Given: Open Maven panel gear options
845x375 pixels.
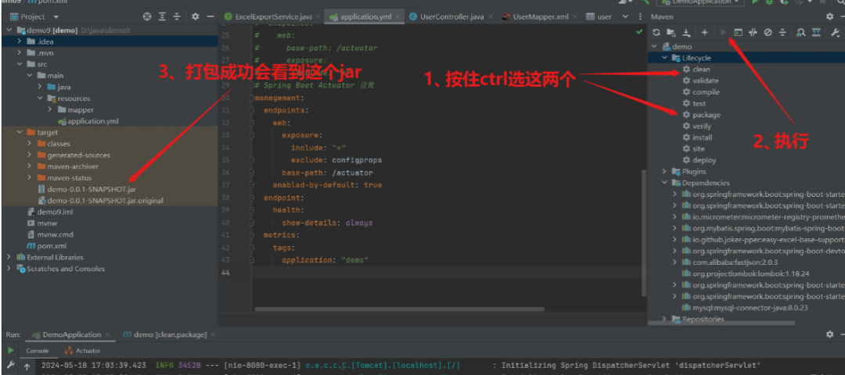Looking at the screenshot, I should pyautogui.click(x=830, y=16).
